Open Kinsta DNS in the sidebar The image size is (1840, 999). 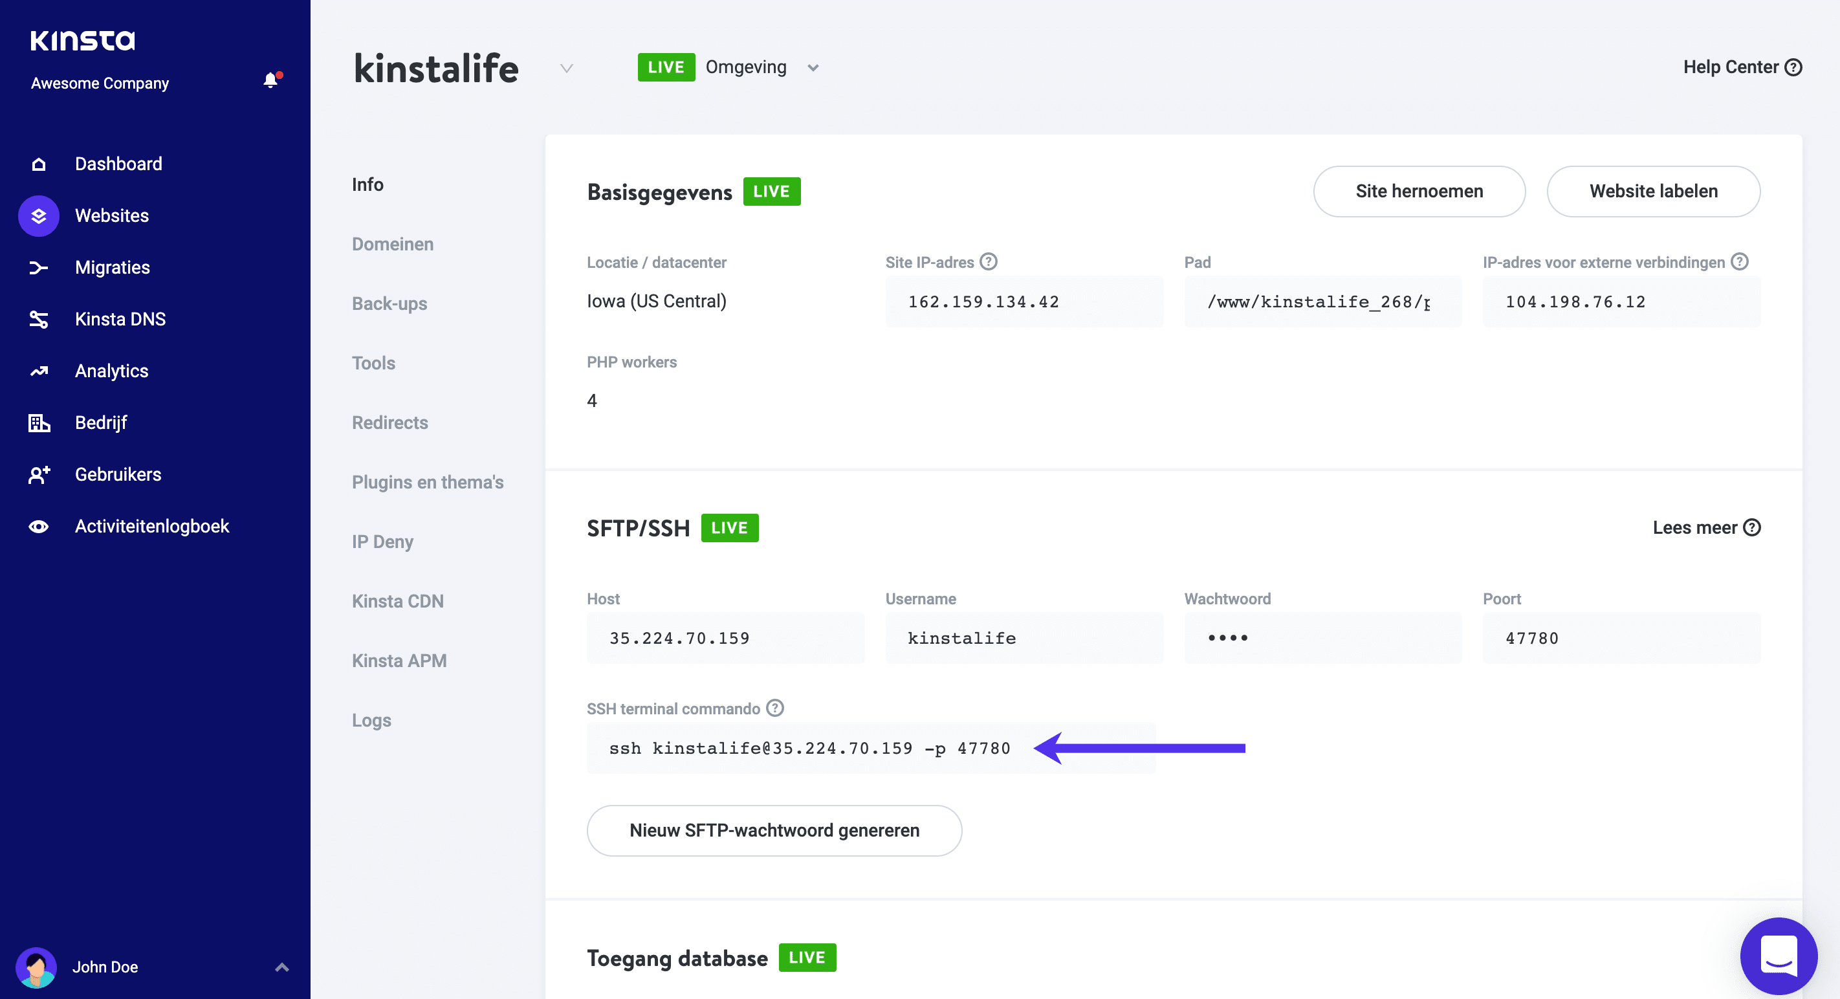coord(121,319)
